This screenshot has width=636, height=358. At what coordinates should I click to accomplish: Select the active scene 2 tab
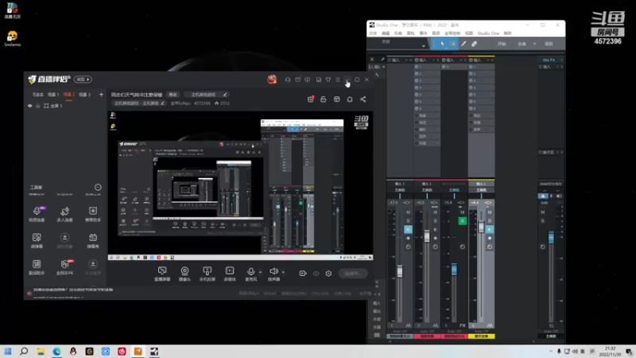(69, 95)
